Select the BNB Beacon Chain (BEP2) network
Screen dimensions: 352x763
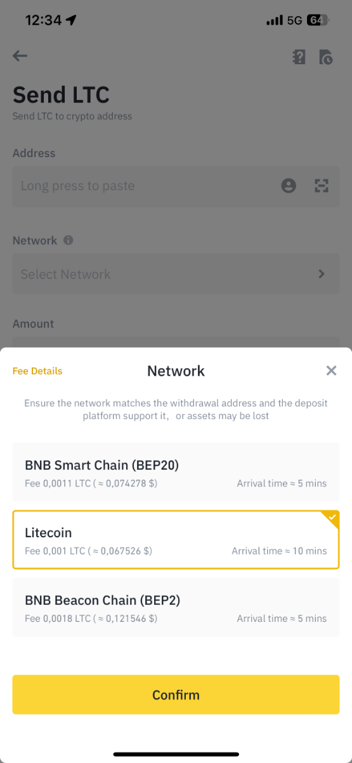coord(176,607)
